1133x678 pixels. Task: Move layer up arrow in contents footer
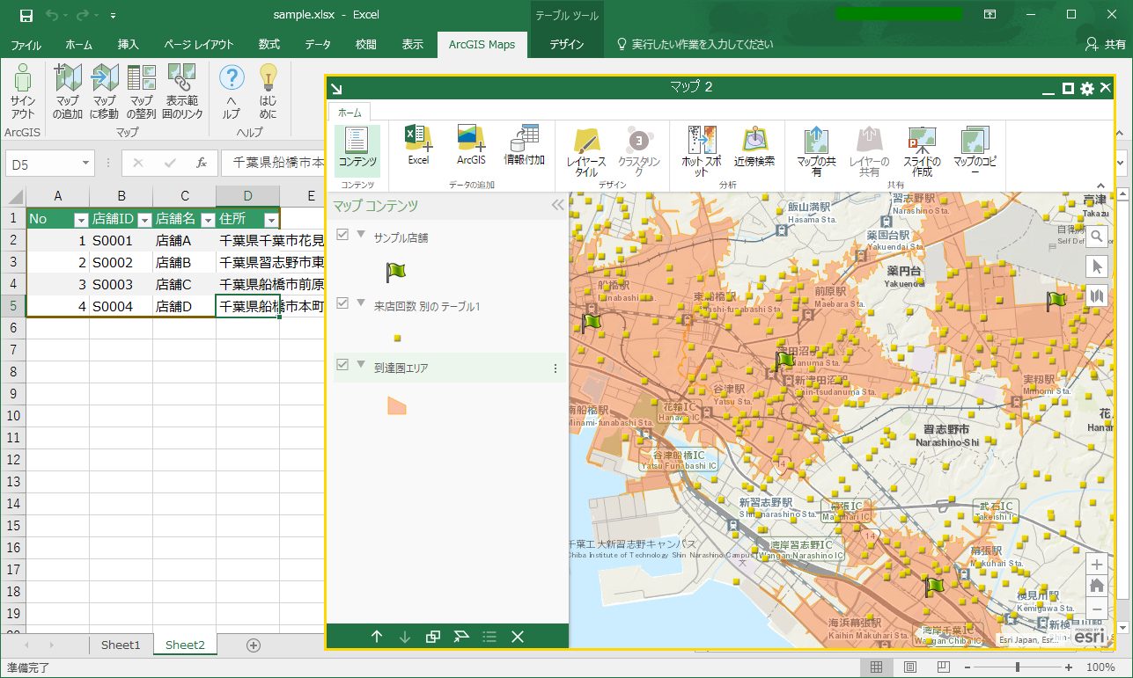[377, 637]
